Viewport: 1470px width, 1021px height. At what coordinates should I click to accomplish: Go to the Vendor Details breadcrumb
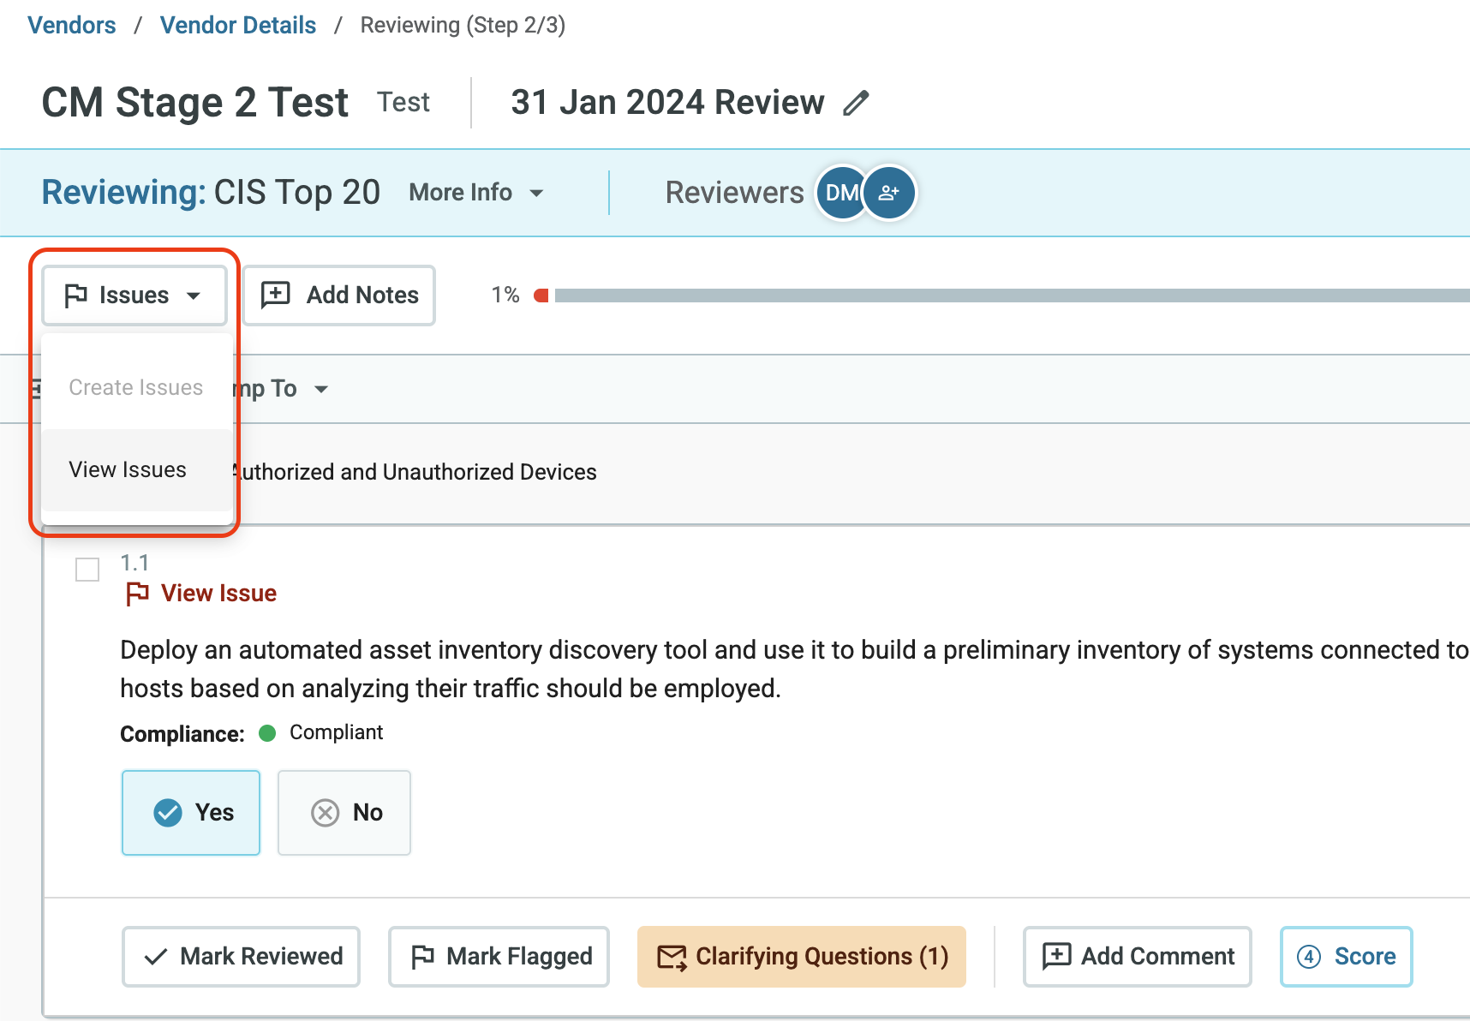point(238,26)
